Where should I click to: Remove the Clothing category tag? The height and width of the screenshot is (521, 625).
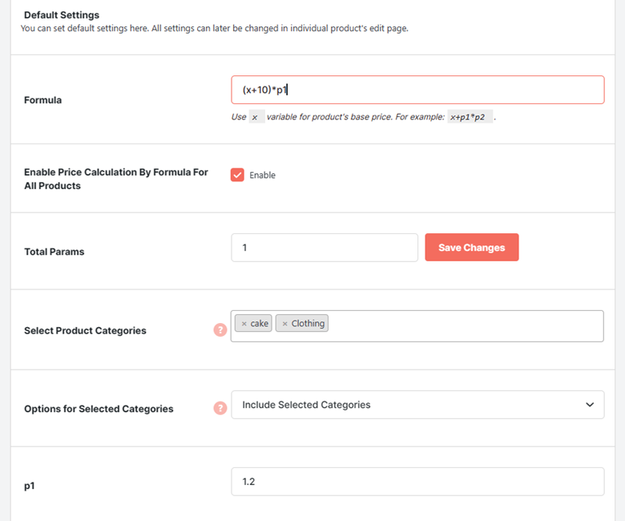click(284, 324)
